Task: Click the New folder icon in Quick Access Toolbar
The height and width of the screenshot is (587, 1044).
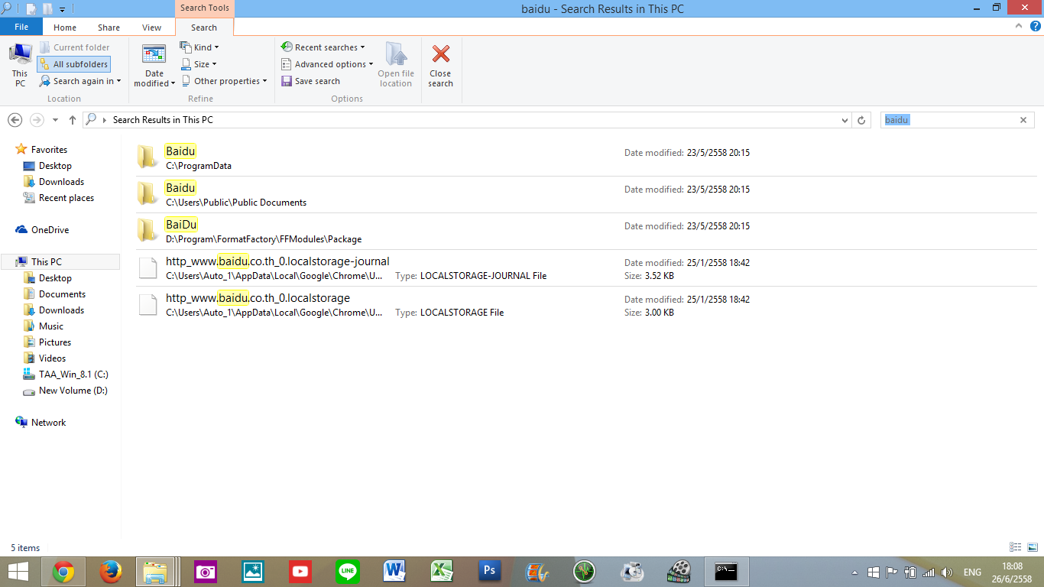Action: pos(47,8)
